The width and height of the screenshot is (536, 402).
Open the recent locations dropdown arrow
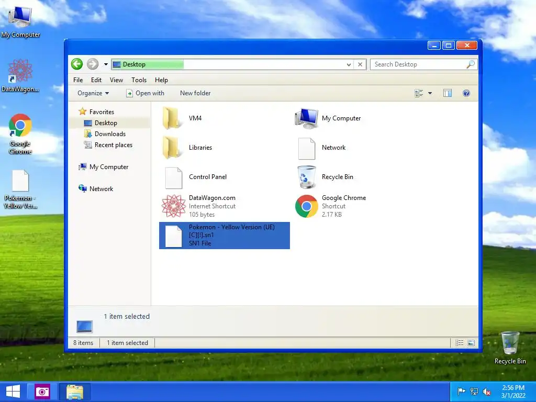click(x=106, y=64)
